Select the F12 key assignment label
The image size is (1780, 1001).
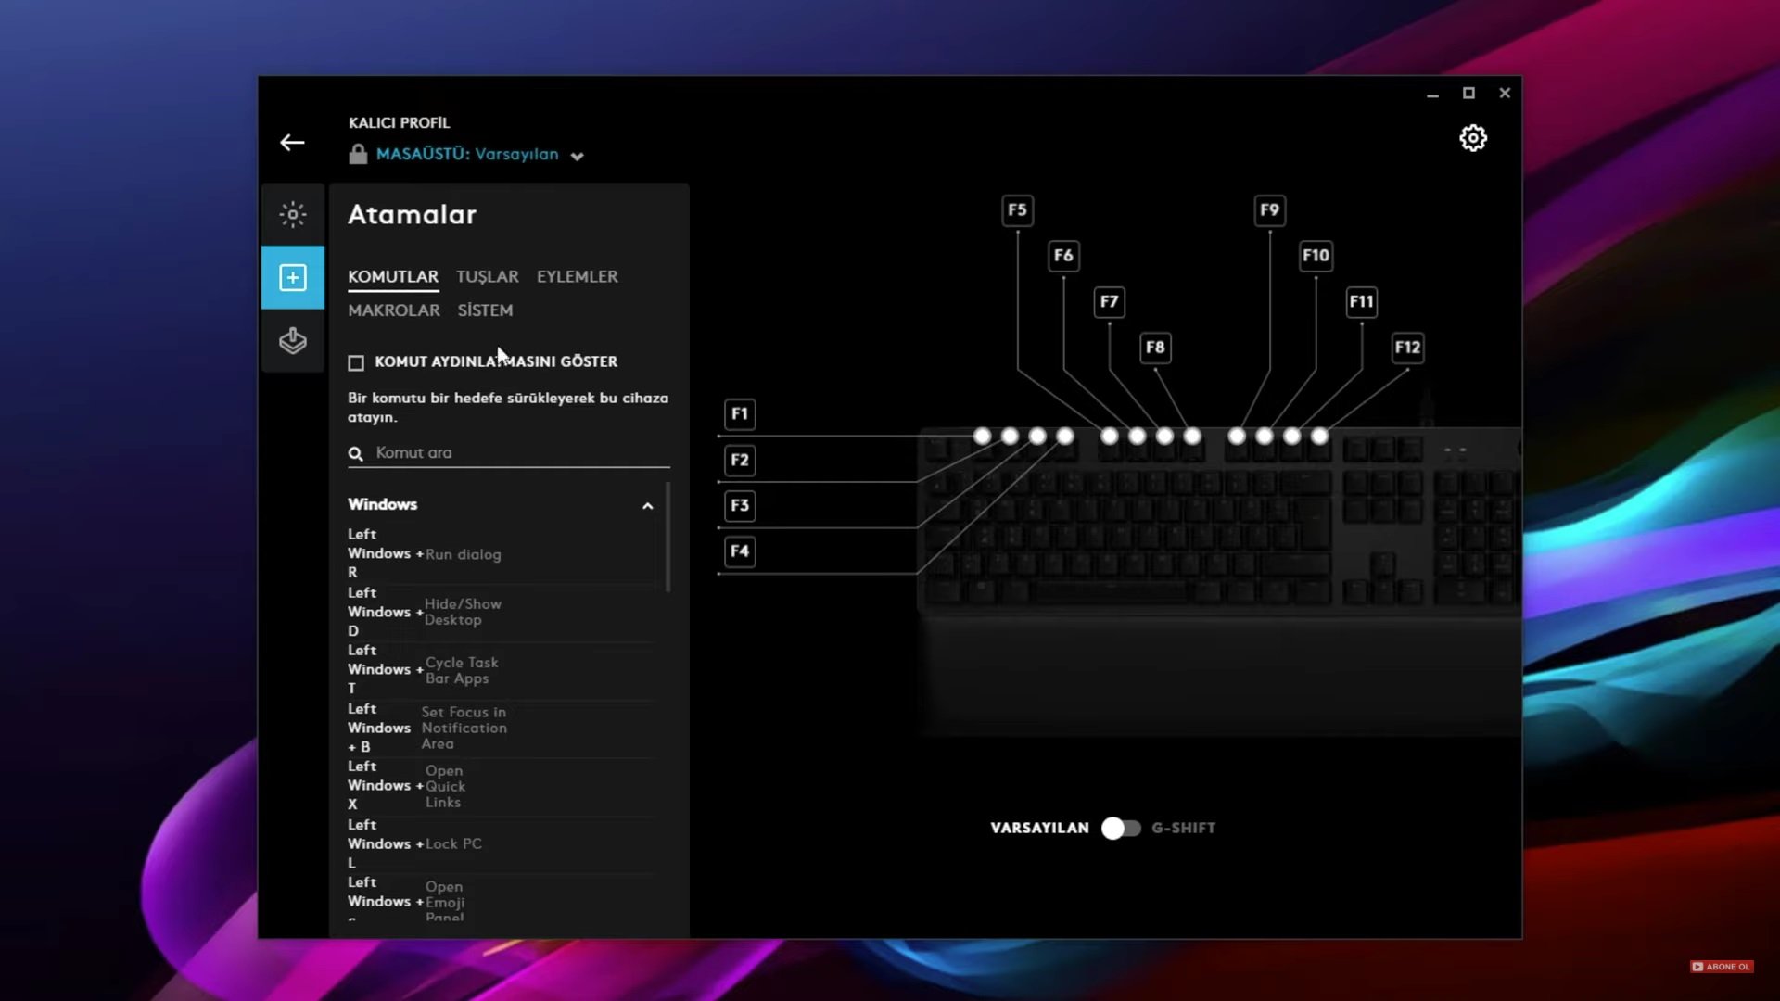(x=1407, y=348)
